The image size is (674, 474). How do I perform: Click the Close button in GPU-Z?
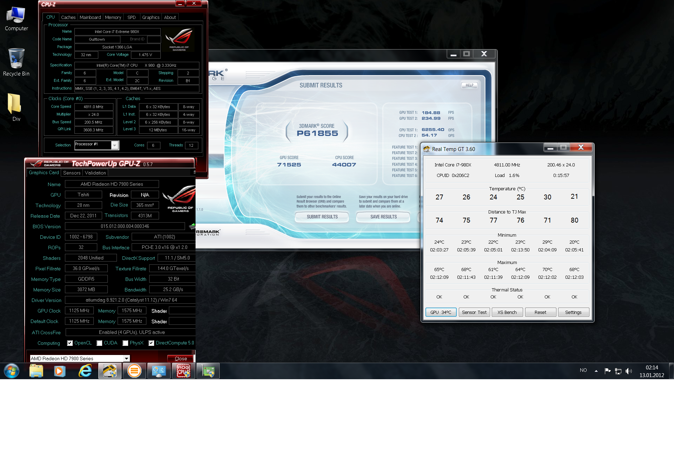180,358
